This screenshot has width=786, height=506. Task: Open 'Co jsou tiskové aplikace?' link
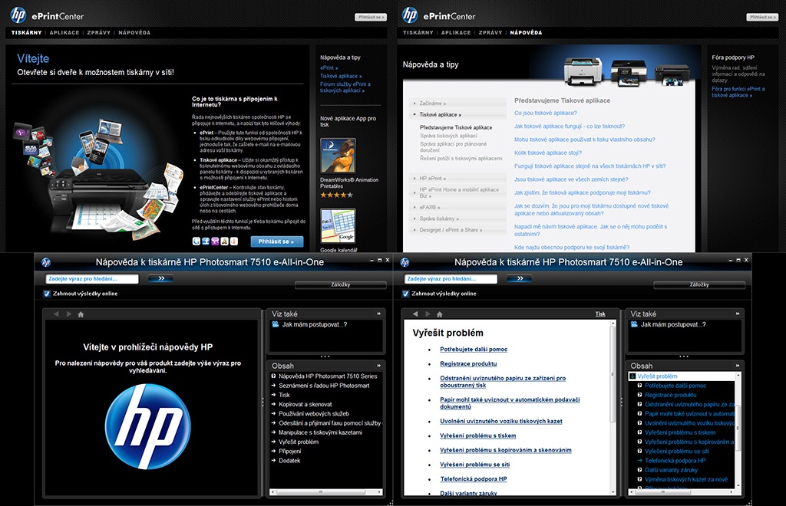tap(546, 113)
